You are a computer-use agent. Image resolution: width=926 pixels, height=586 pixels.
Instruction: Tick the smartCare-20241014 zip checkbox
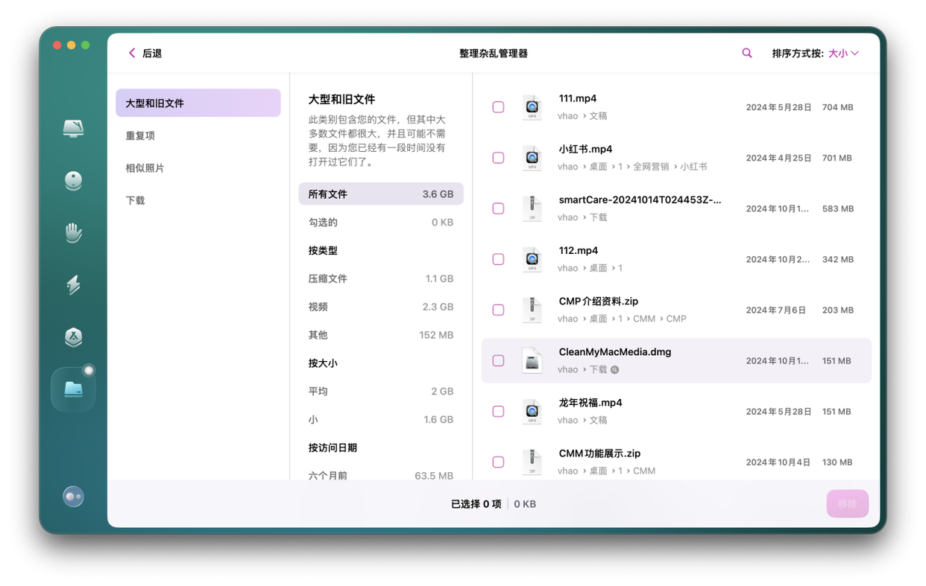pyautogui.click(x=498, y=208)
